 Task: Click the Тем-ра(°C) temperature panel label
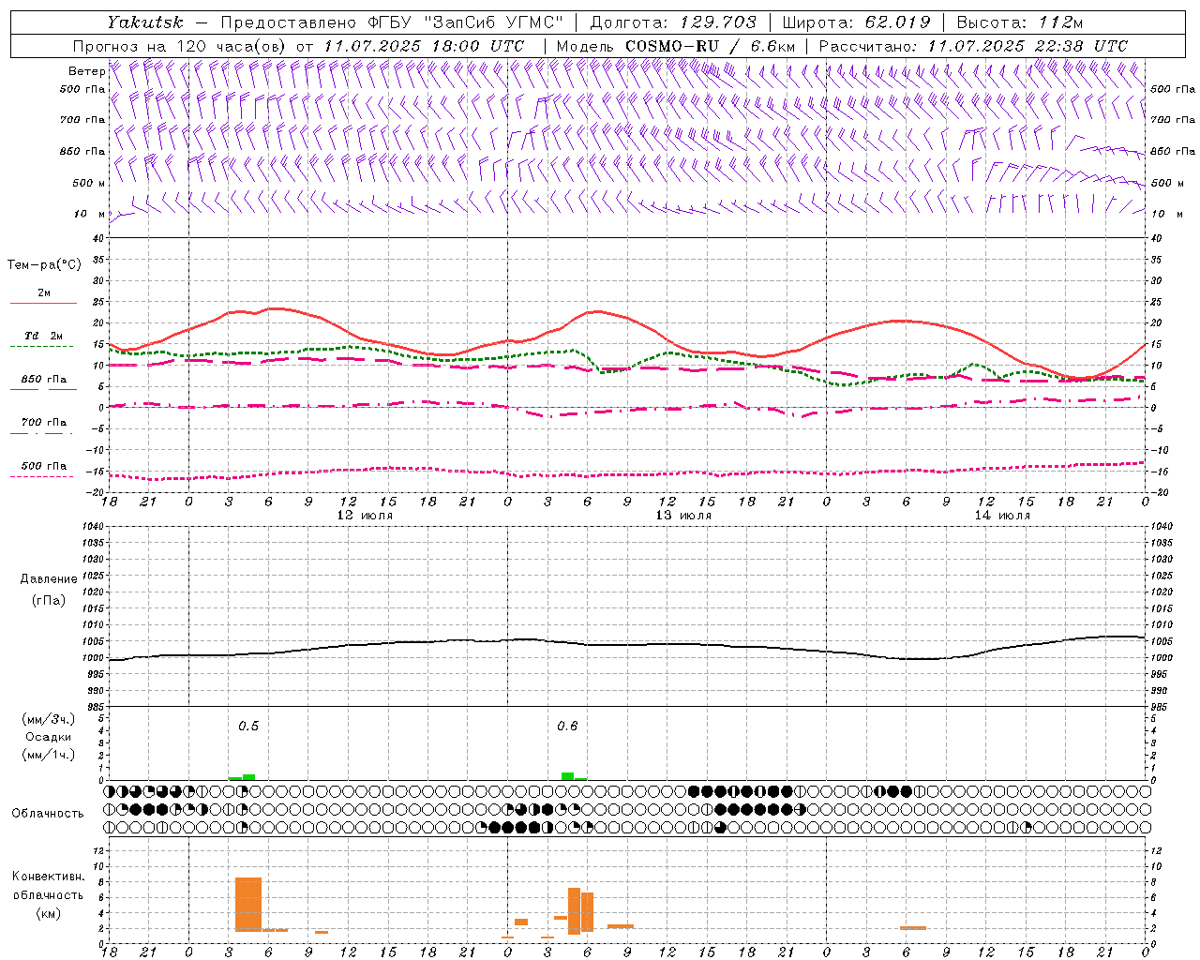click(44, 265)
